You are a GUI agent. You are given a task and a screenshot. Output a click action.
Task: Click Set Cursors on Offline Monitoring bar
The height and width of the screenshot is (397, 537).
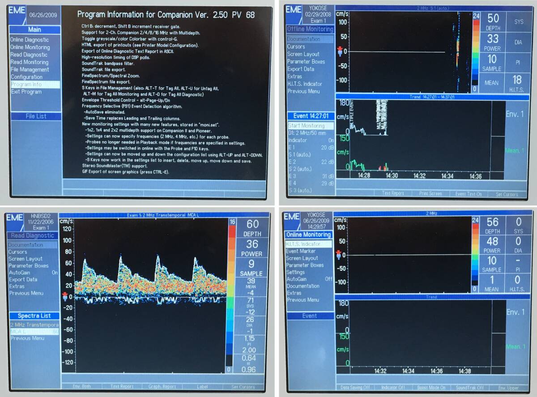pyautogui.click(x=507, y=194)
